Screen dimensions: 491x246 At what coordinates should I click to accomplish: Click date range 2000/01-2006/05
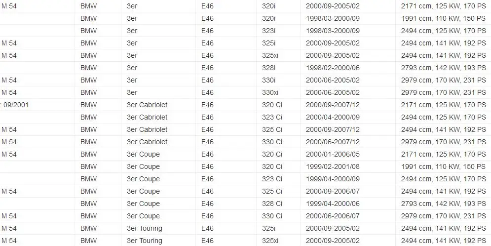pos(333,154)
